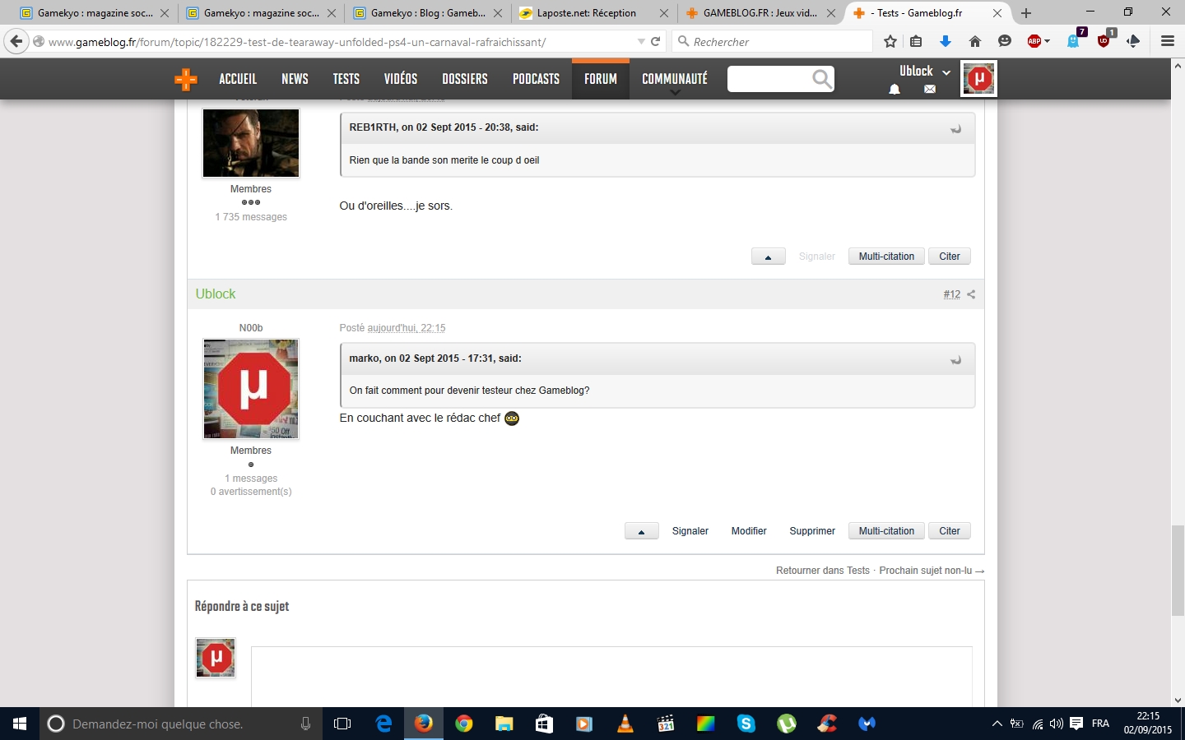Open Firefox from the Windows taskbar

pos(423,724)
